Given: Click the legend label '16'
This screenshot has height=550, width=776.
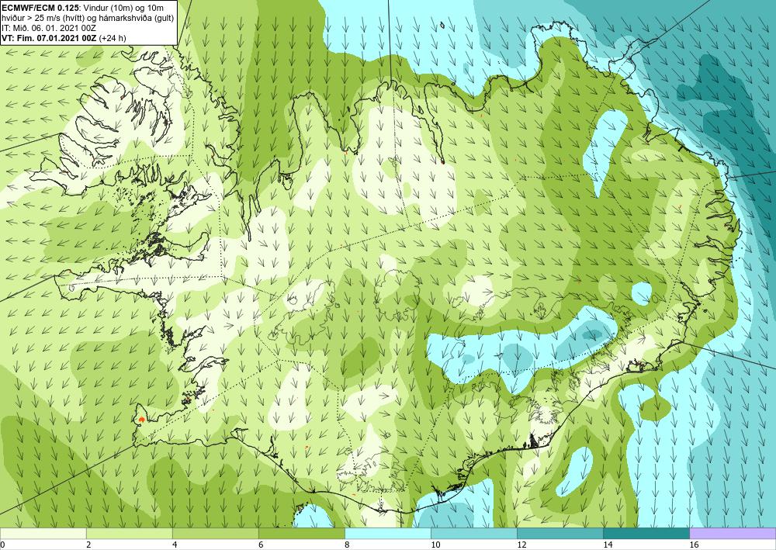Looking at the screenshot, I should click(x=695, y=545).
